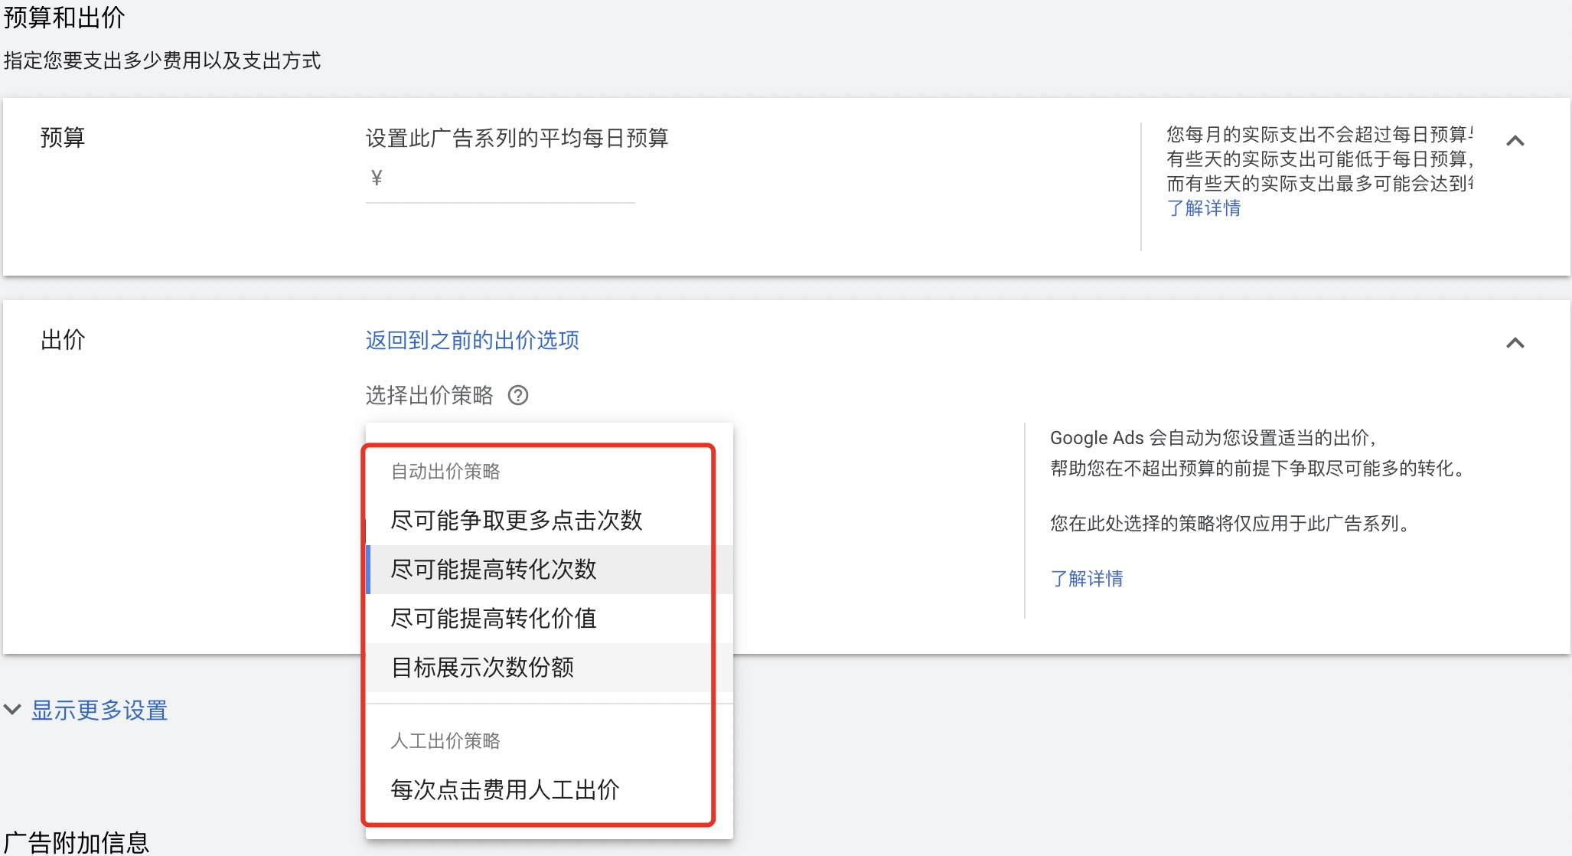Viewport: 1572px width, 856px height.
Task: Collapse the 出价 section with its chevron
Action: pos(1515,343)
